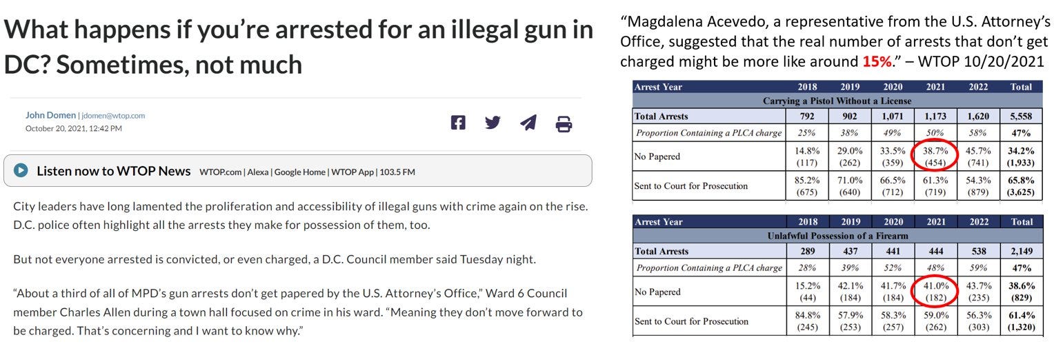
Task: Click the Listen now to WTOP News bar
Action: [x=298, y=170]
